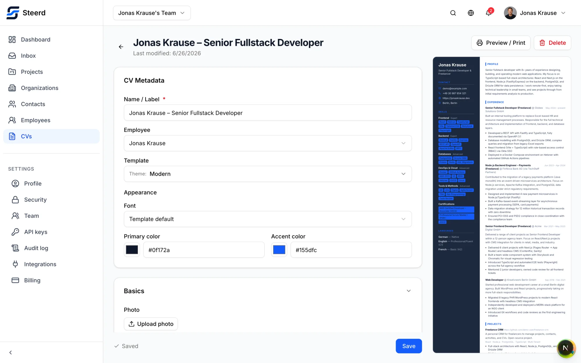Select Projects in the sidebar

[x=51, y=72]
